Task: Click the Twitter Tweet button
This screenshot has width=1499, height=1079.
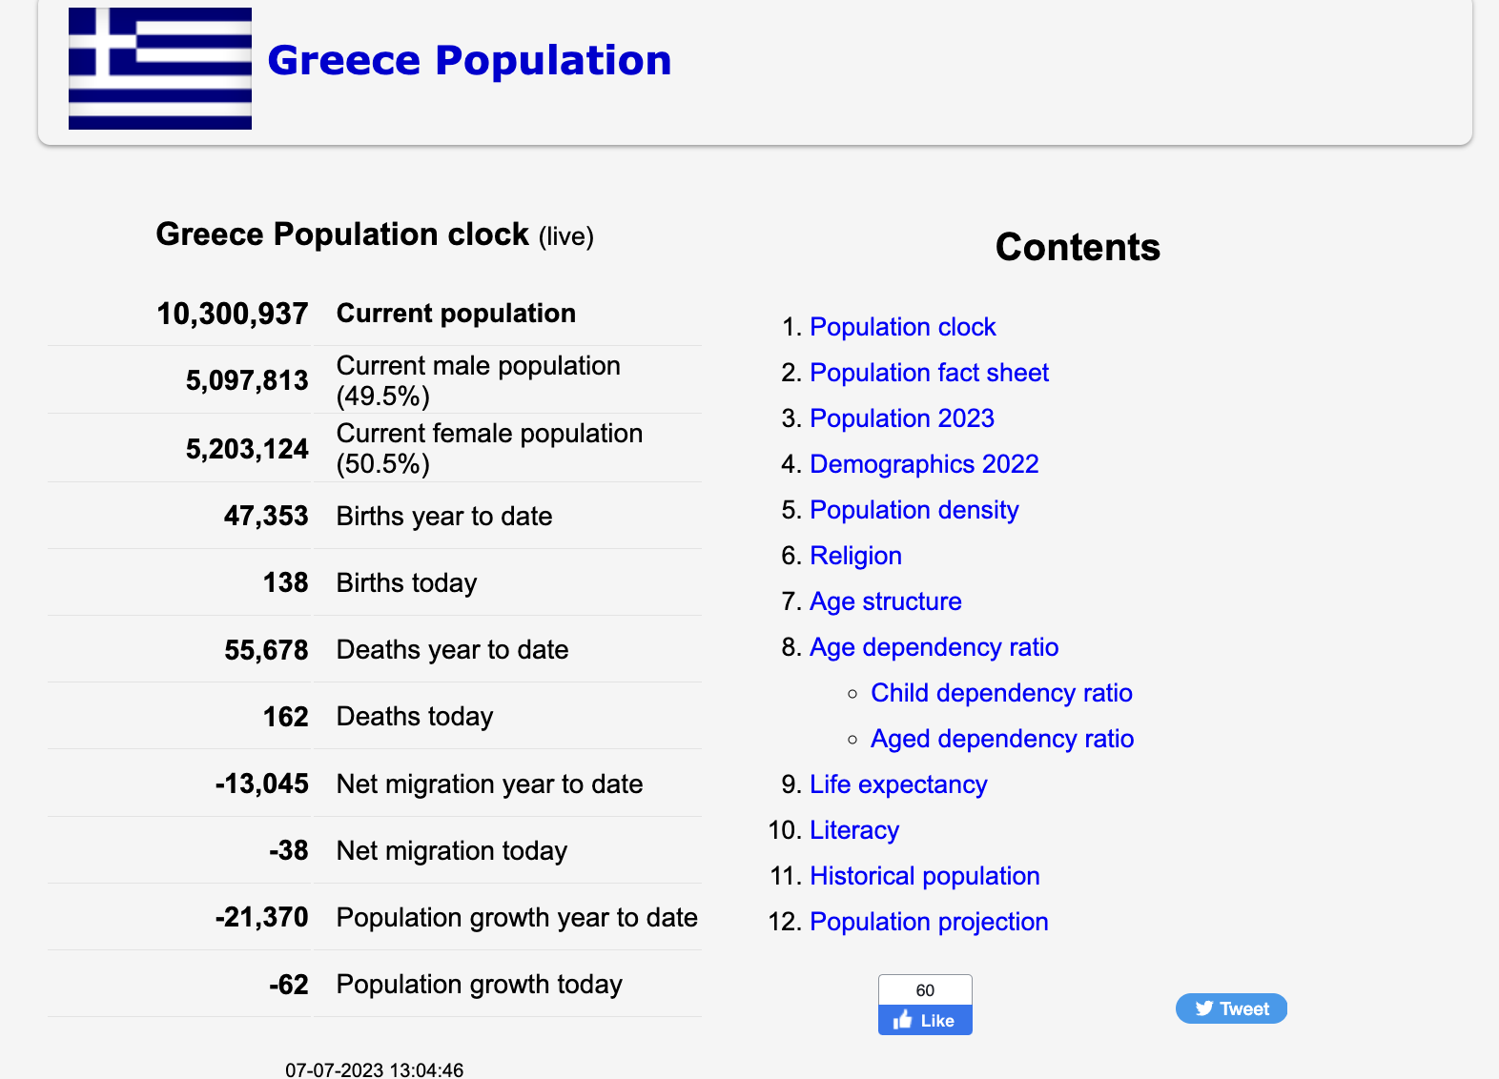Action: pyautogui.click(x=1231, y=1008)
